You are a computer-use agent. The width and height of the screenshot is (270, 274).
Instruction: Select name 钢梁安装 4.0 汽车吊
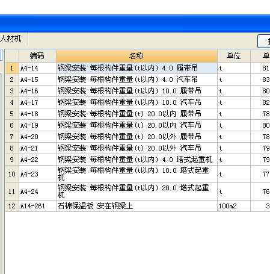137,79
